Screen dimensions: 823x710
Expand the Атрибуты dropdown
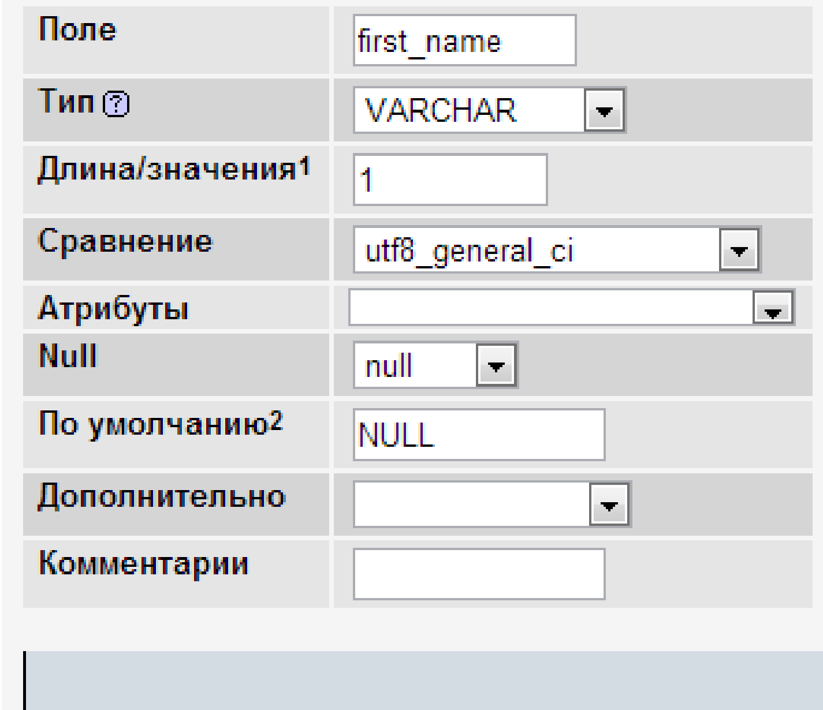[x=773, y=308]
